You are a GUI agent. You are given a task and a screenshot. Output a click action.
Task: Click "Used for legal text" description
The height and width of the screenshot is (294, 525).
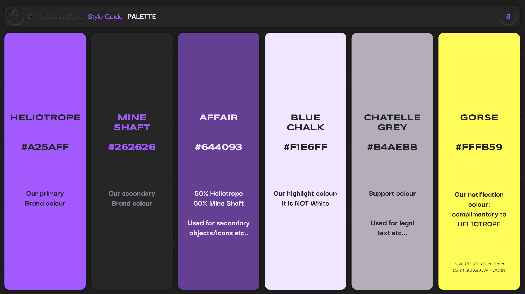coord(392,228)
